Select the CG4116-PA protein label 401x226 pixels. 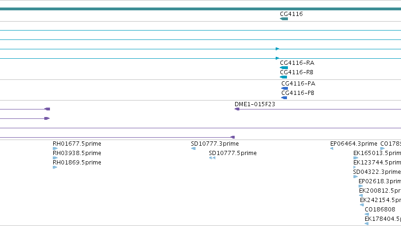click(298, 84)
